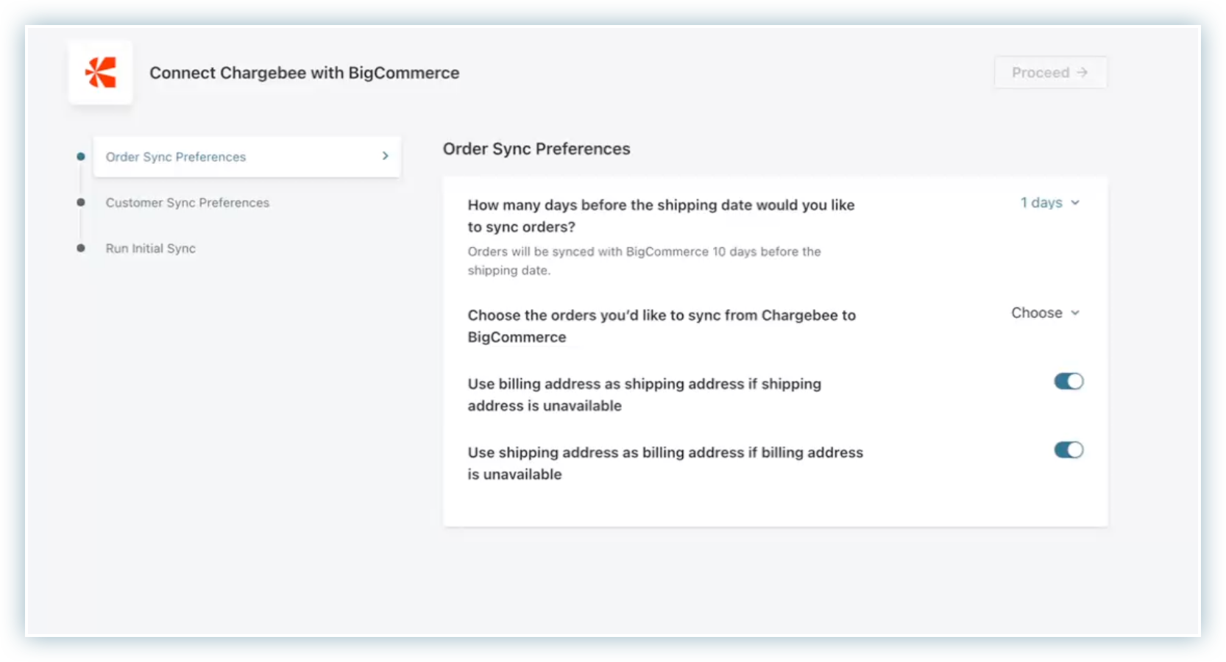The width and height of the screenshot is (1226, 662).
Task: Open the "1 days" sync days dropdown
Action: point(1041,203)
